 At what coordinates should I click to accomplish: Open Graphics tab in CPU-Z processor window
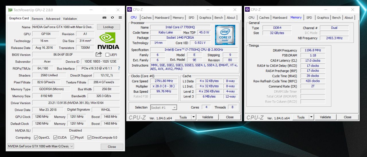(x=205, y=17)
